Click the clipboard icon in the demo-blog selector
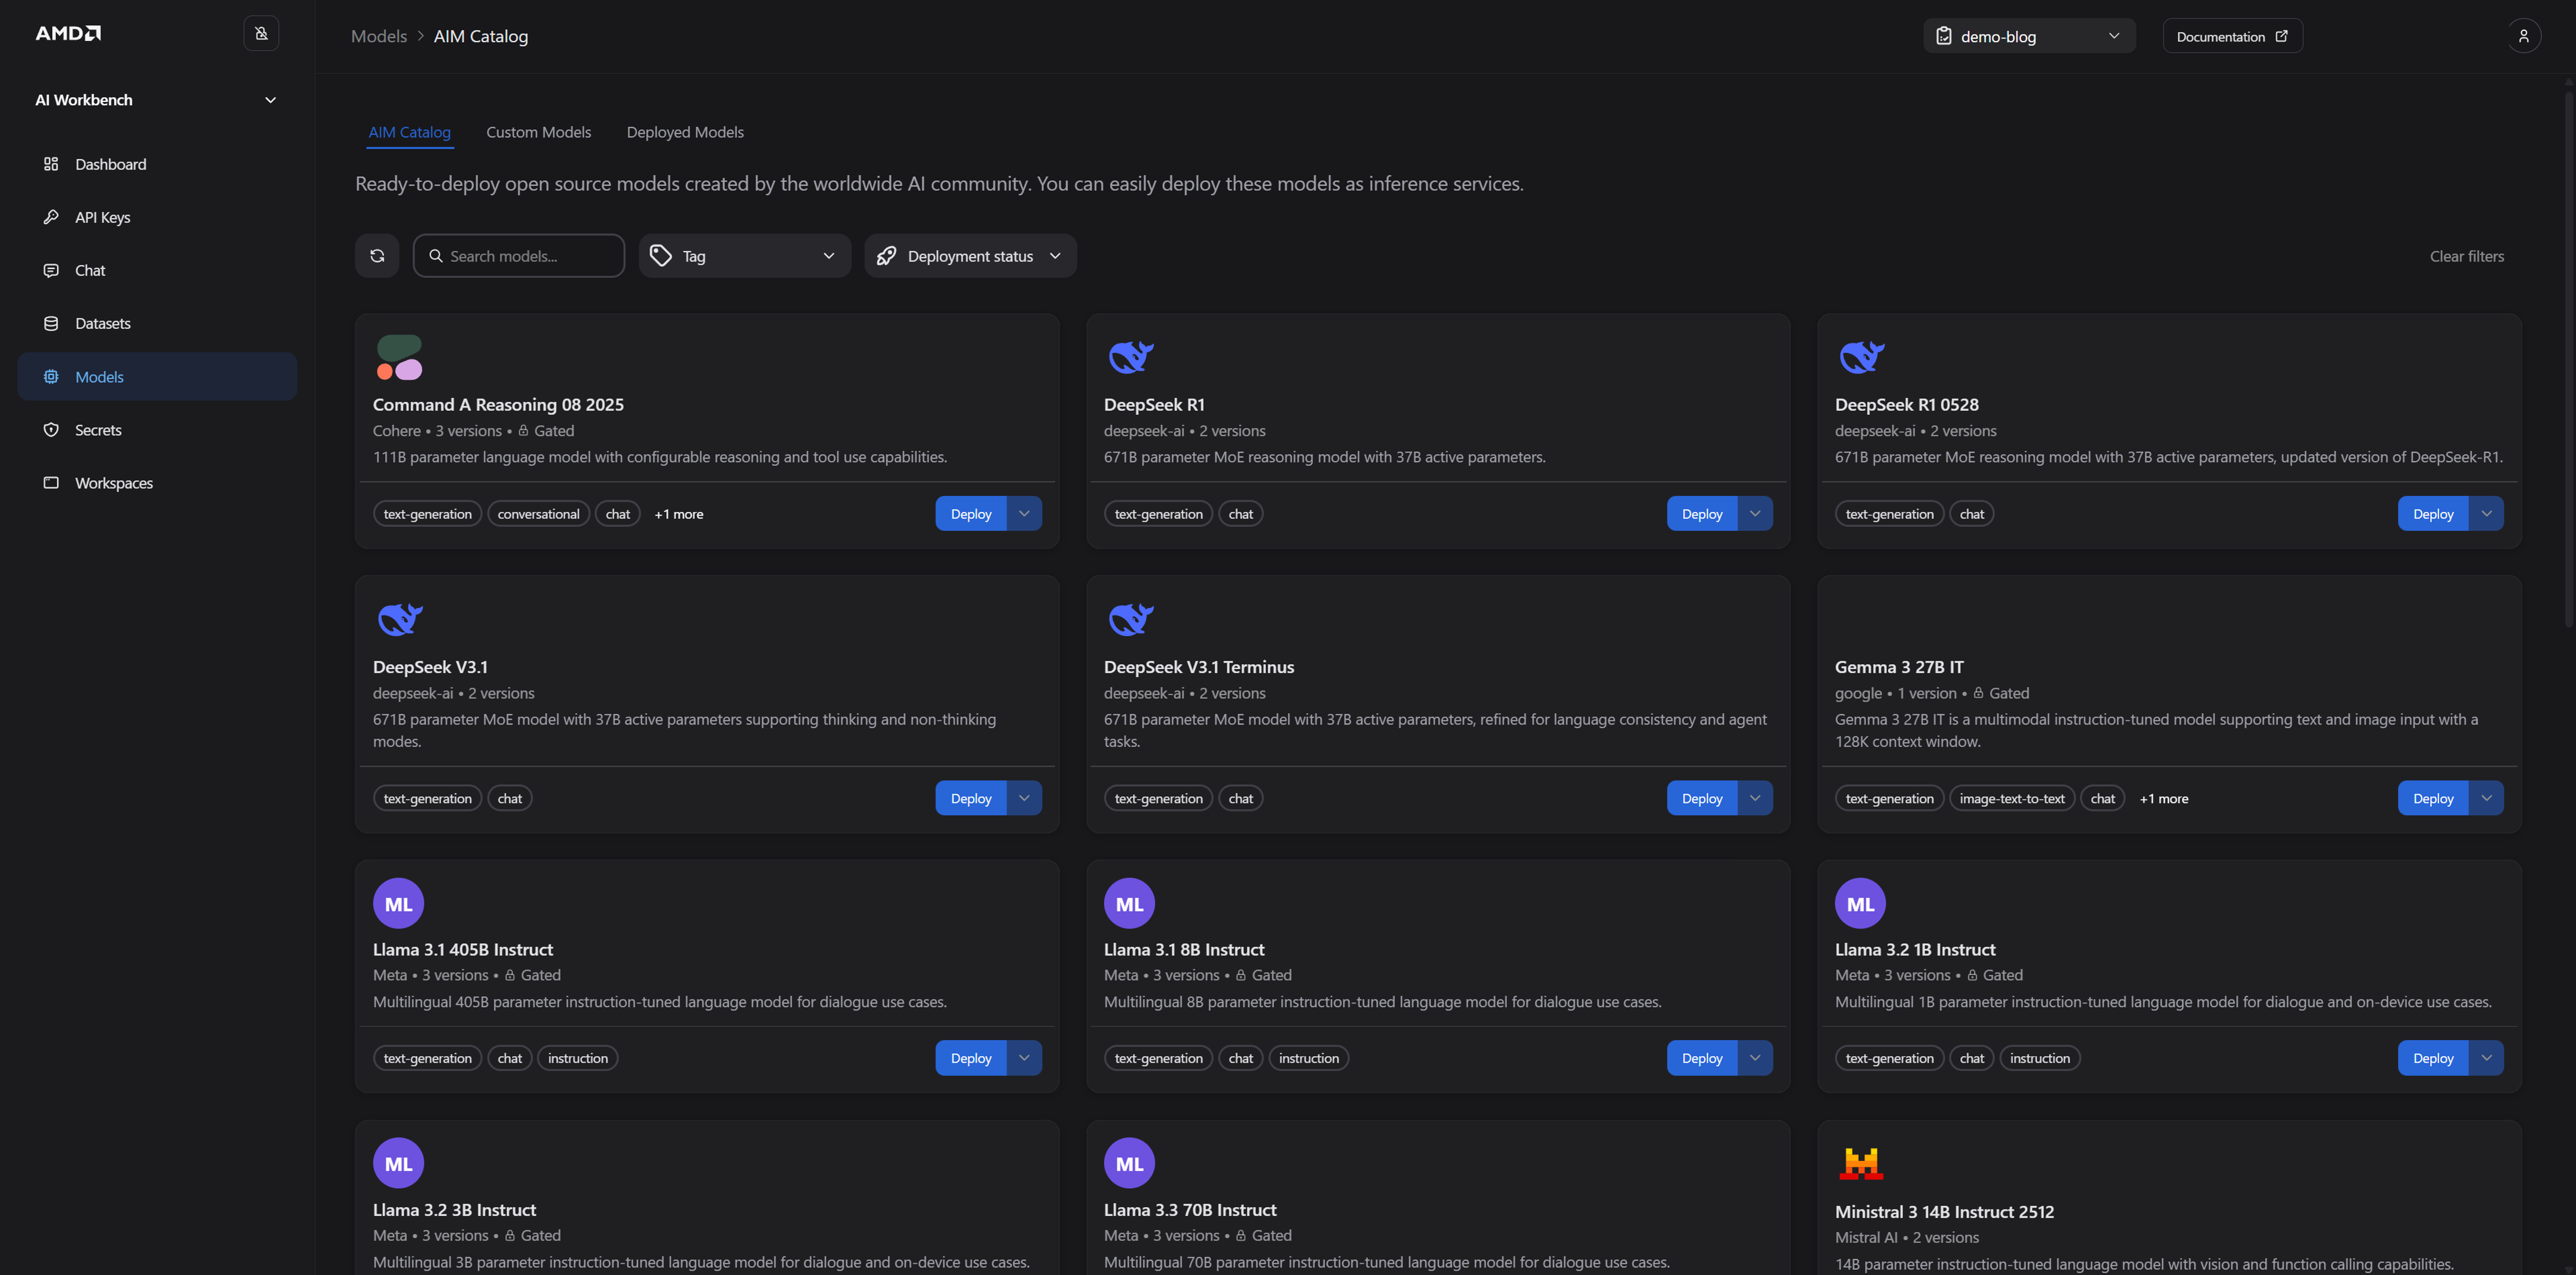Viewport: 2576px width, 1275px height. point(1943,36)
